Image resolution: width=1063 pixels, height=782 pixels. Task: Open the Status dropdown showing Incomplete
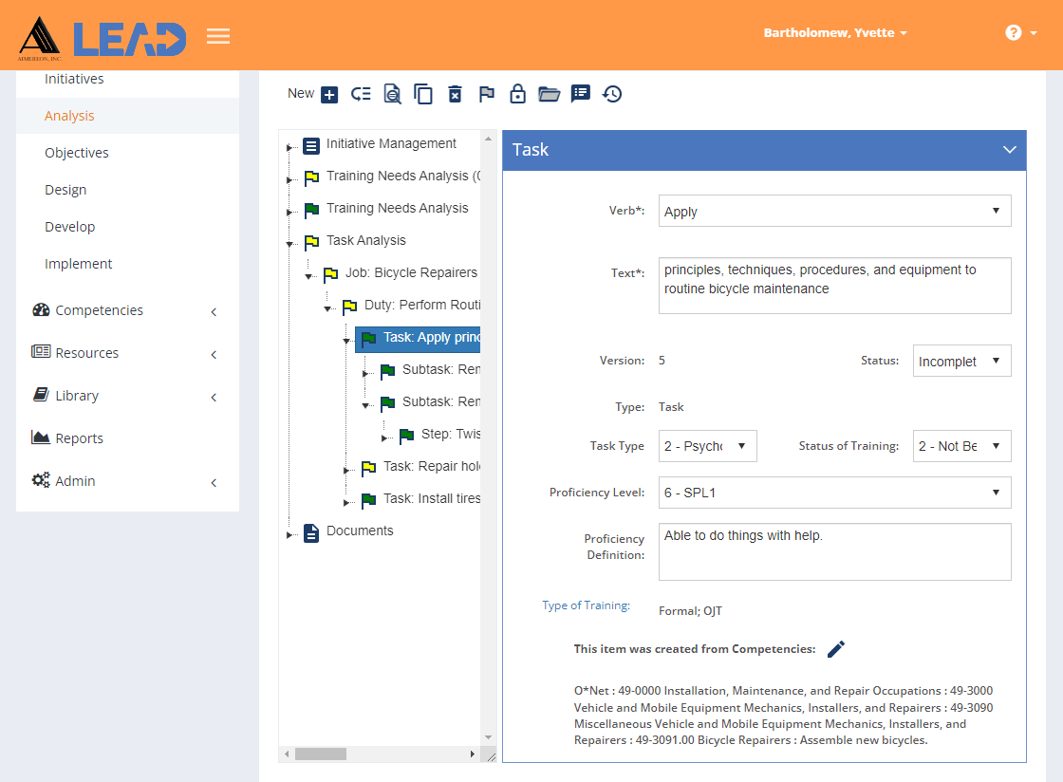tap(962, 361)
